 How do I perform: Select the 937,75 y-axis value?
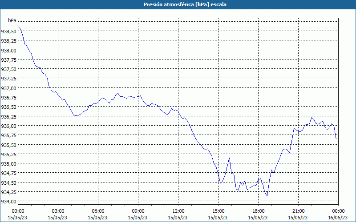(x=8, y=59)
